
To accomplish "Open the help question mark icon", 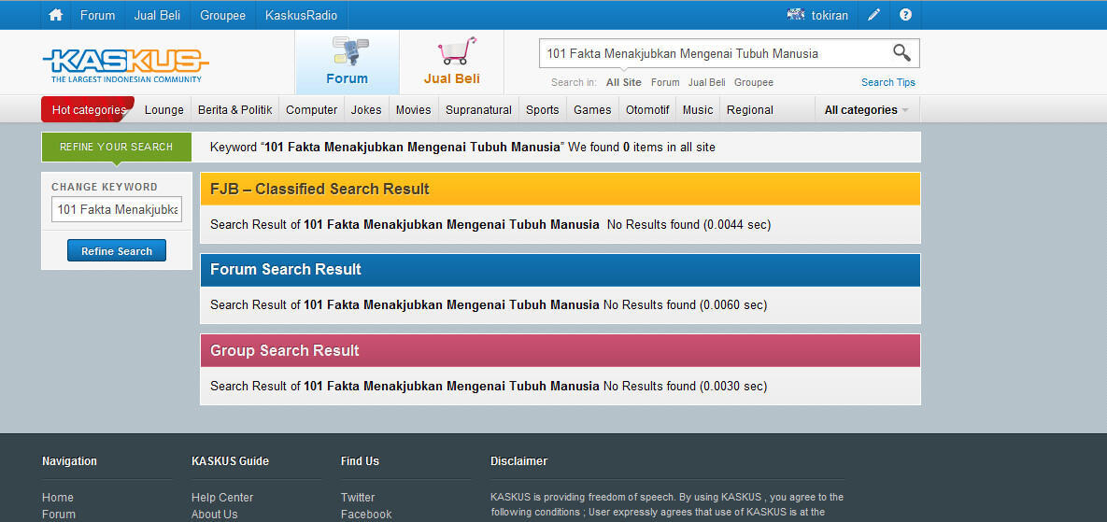I will click(x=906, y=15).
